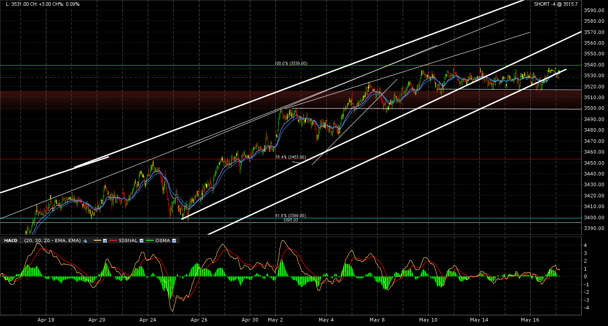
Task: Click the OSMA legend label
Action: [x=163, y=241]
